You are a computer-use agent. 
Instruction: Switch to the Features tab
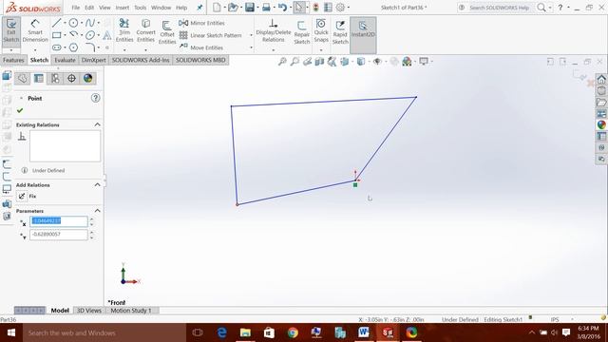pos(13,60)
